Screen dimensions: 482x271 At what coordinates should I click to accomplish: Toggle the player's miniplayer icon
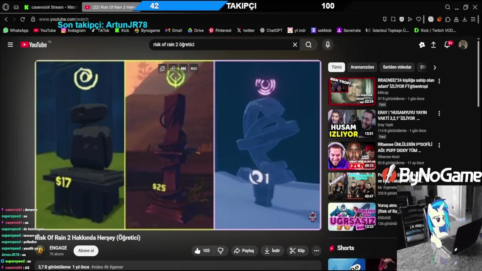click(162, 69)
